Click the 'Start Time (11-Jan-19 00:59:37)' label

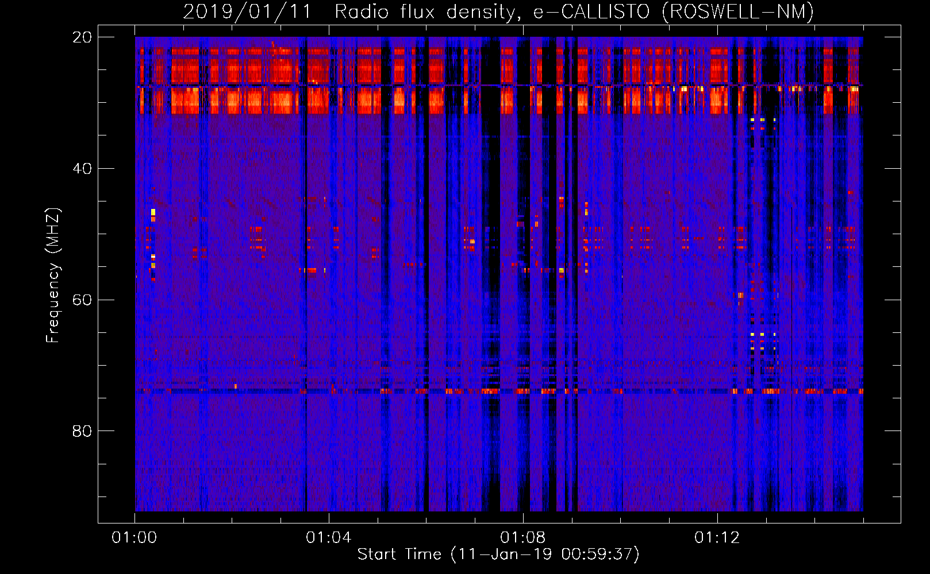click(498, 554)
